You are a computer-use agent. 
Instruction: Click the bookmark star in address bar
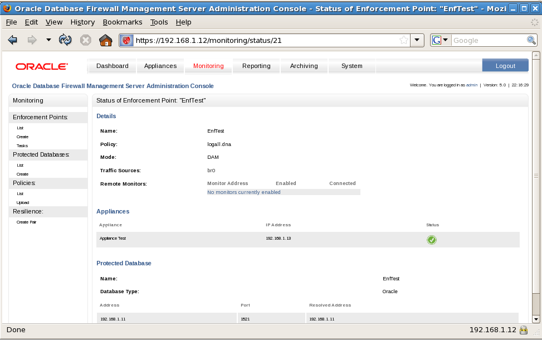click(x=403, y=40)
